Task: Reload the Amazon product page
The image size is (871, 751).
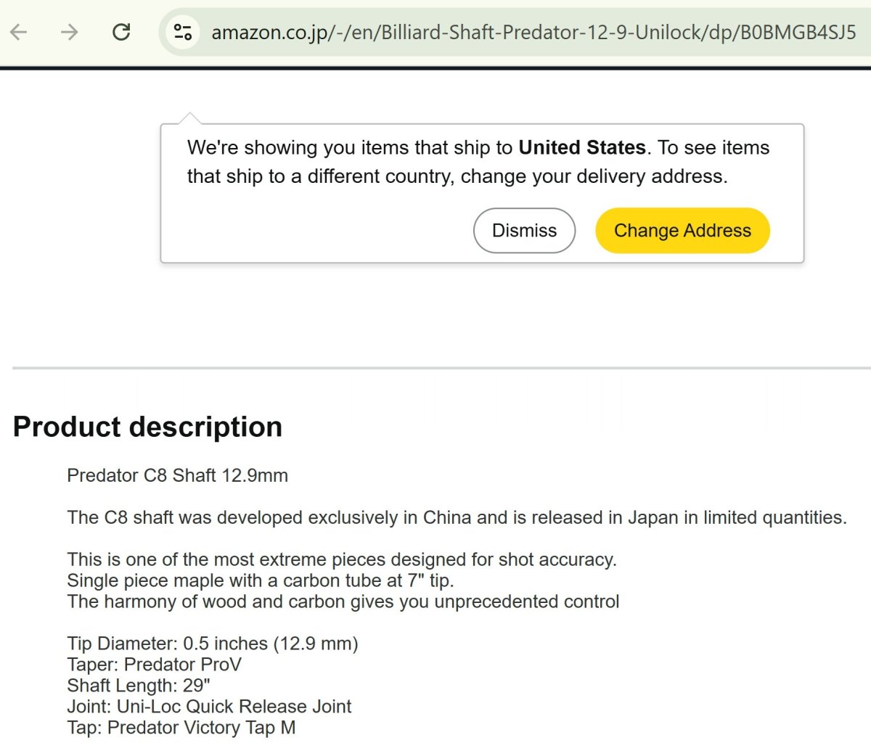Action: [121, 32]
